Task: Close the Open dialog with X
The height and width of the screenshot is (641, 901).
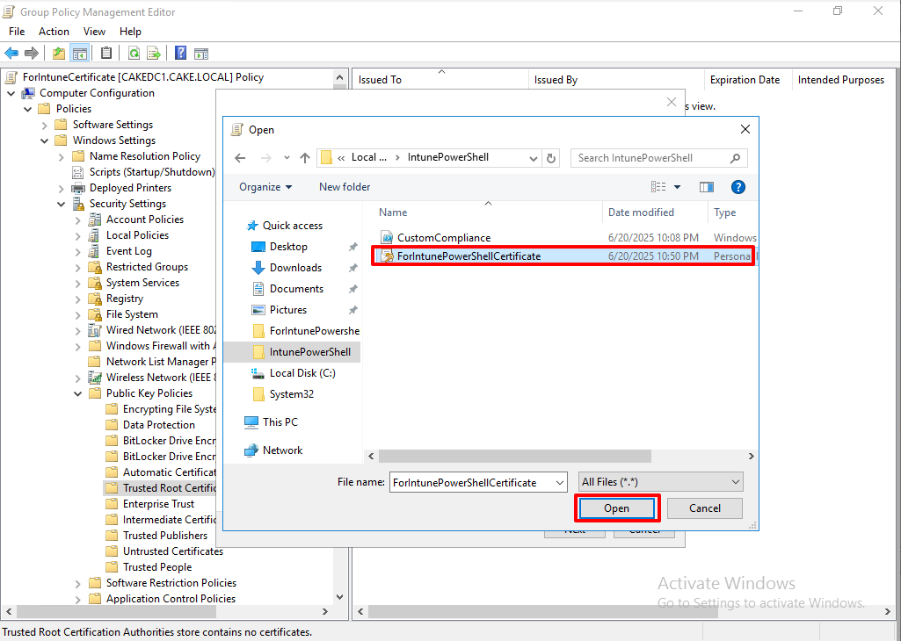Action: click(x=745, y=130)
